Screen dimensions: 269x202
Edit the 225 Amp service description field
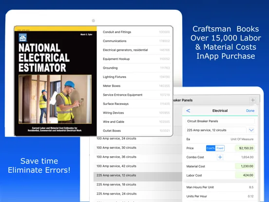click(216, 130)
